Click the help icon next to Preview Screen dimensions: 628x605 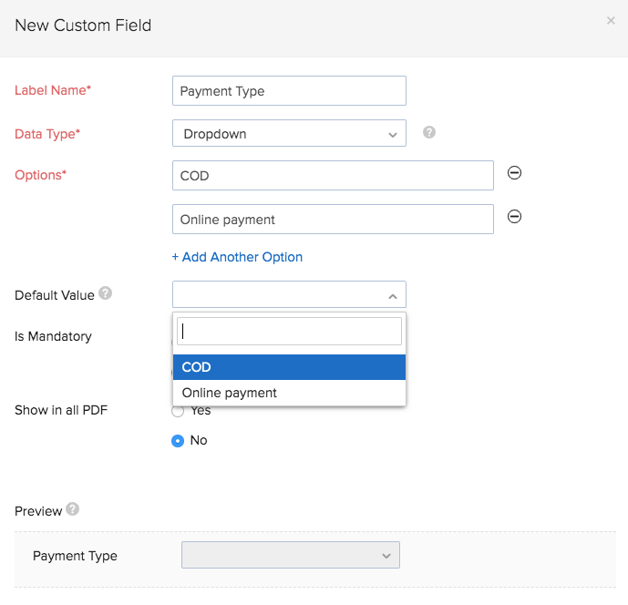point(73,509)
